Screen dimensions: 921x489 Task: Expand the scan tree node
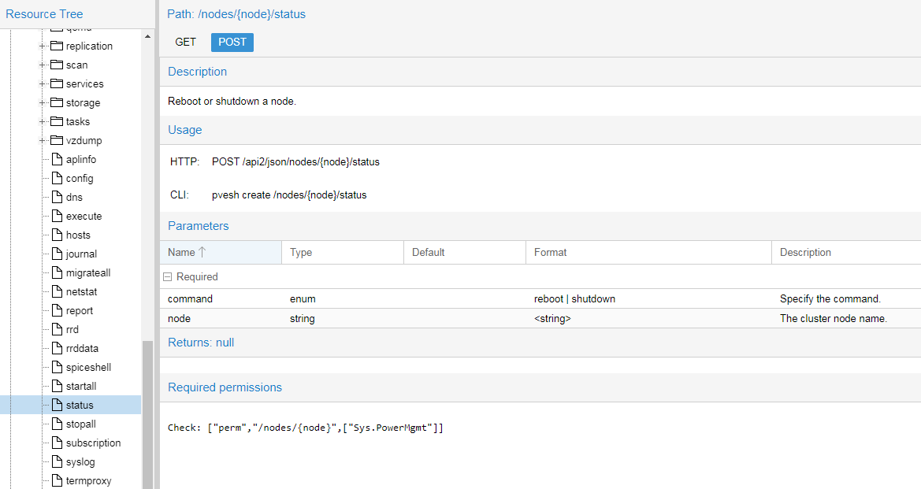[x=43, y=65]
